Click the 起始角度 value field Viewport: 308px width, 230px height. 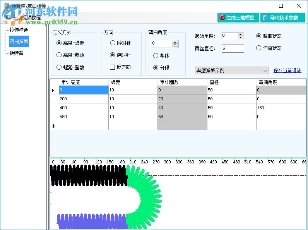pyautogui.click(x=230, y=36)
